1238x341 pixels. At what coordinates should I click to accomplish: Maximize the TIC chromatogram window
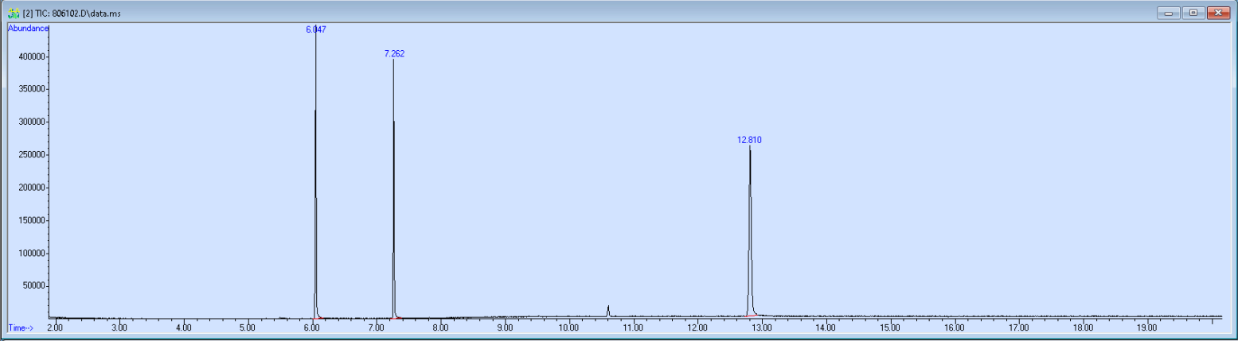(1193, 13)
